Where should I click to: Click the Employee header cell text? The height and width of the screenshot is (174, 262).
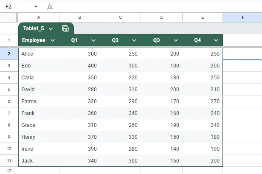point(34,40)
